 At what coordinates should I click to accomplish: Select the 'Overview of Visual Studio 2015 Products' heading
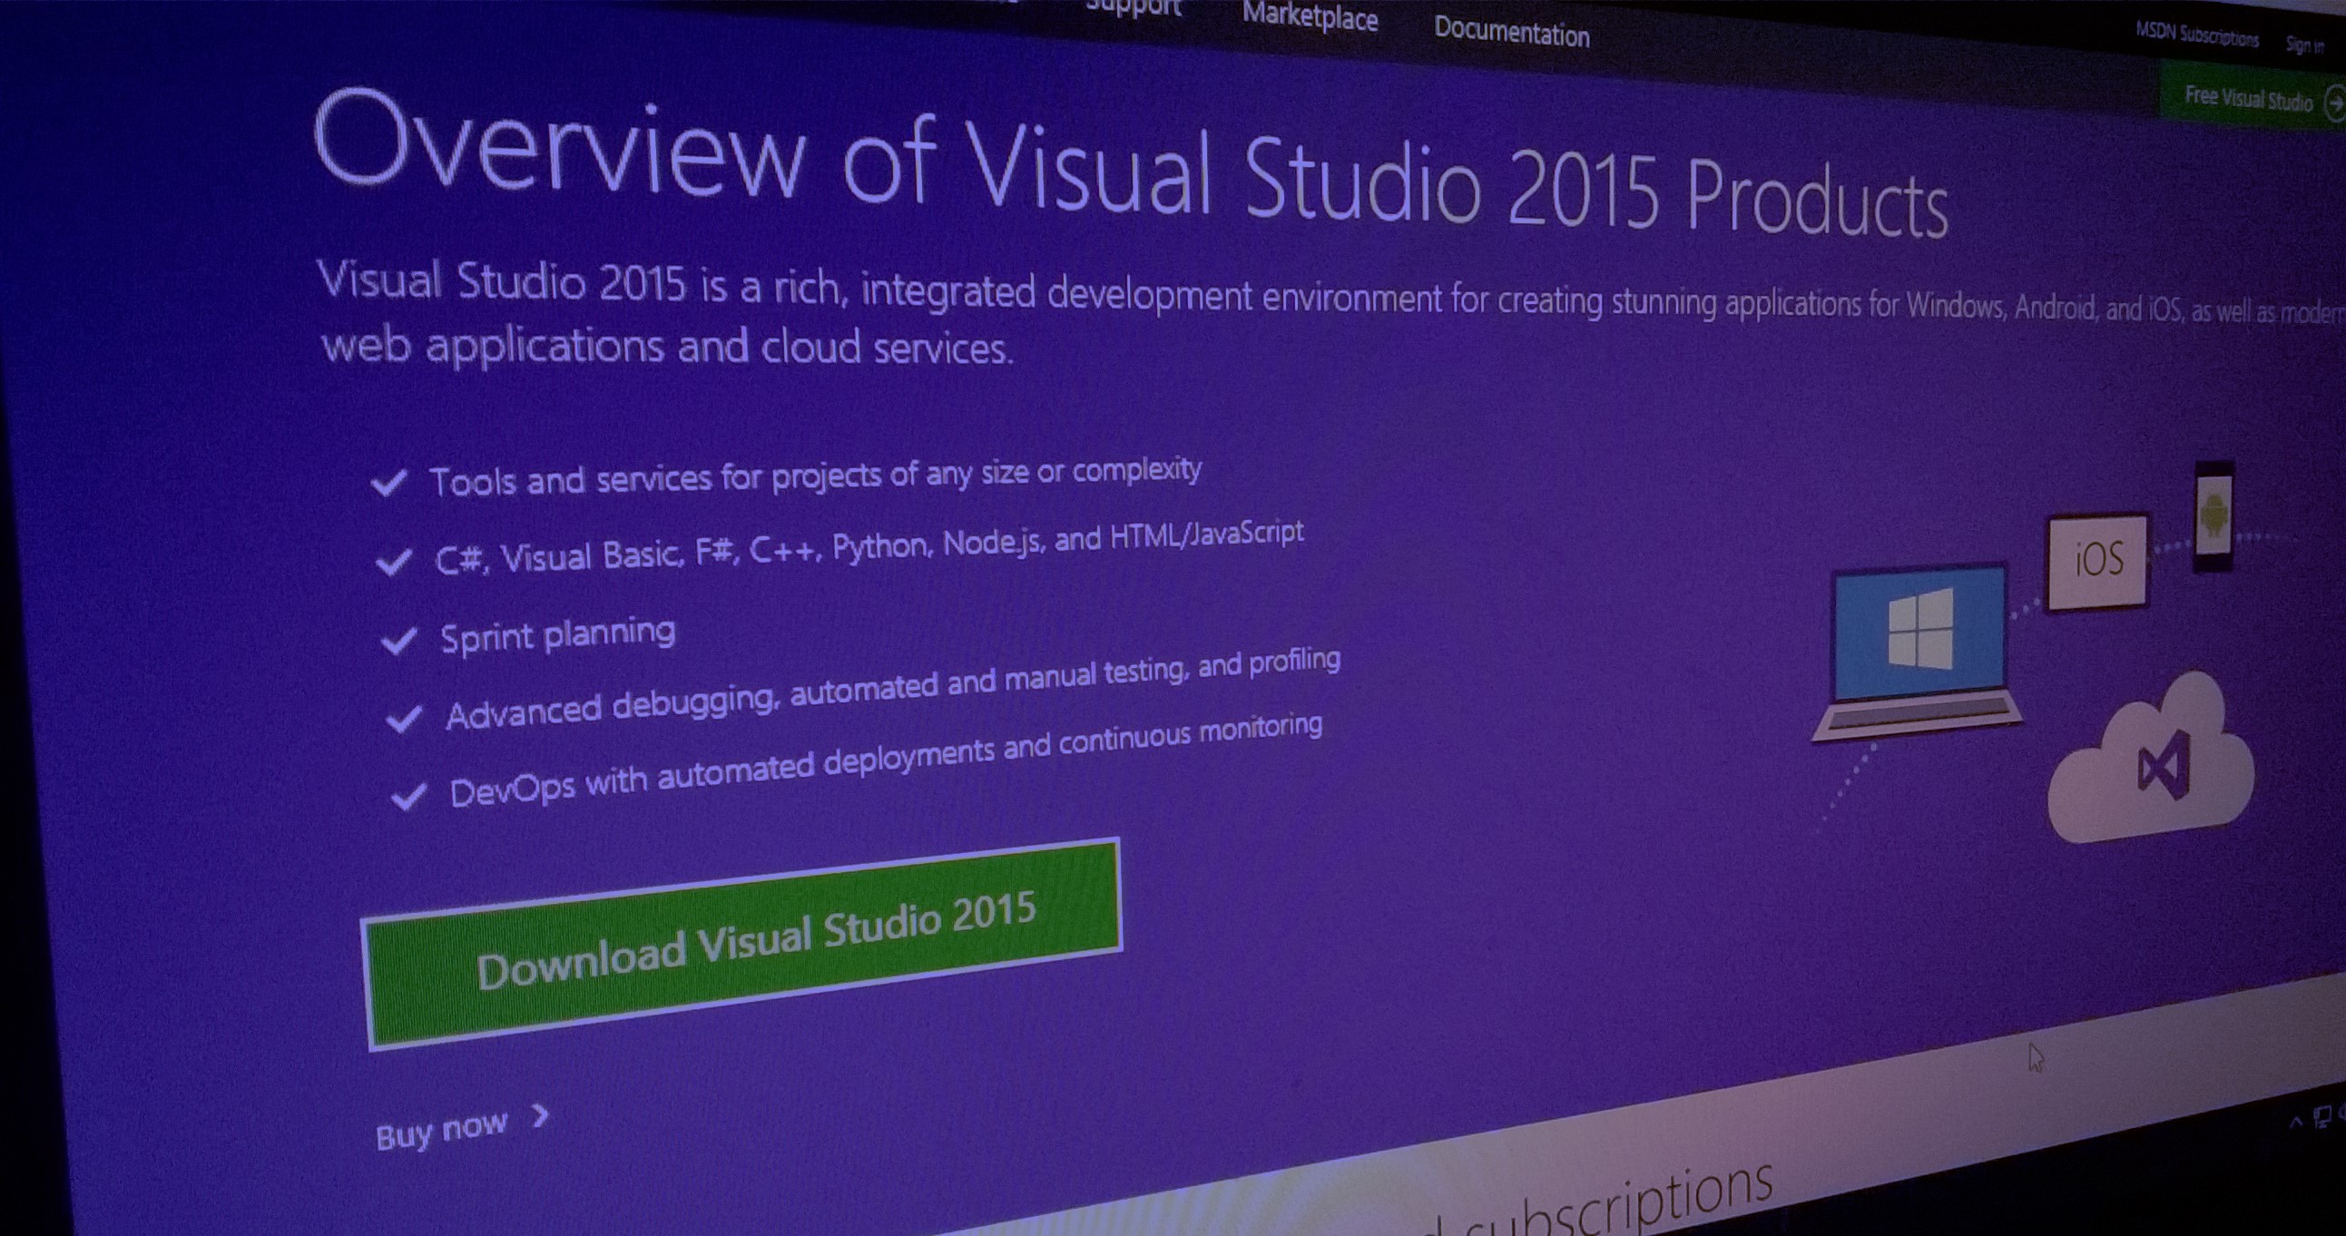1129,164
